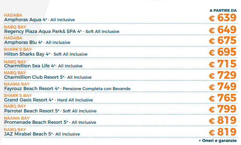Click the '+ Oneri e garanzie' note

pos(218,140)
